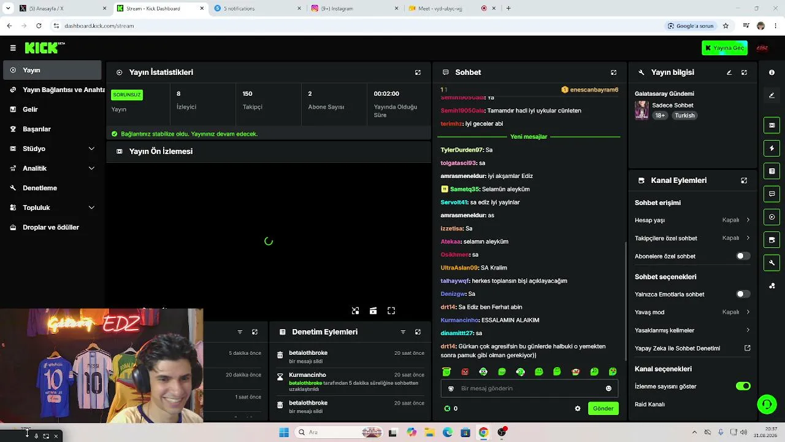Click the Windows taskbar search box
Image resolution: width=785 pixels, height=442 pixels.
coord(339,432)
